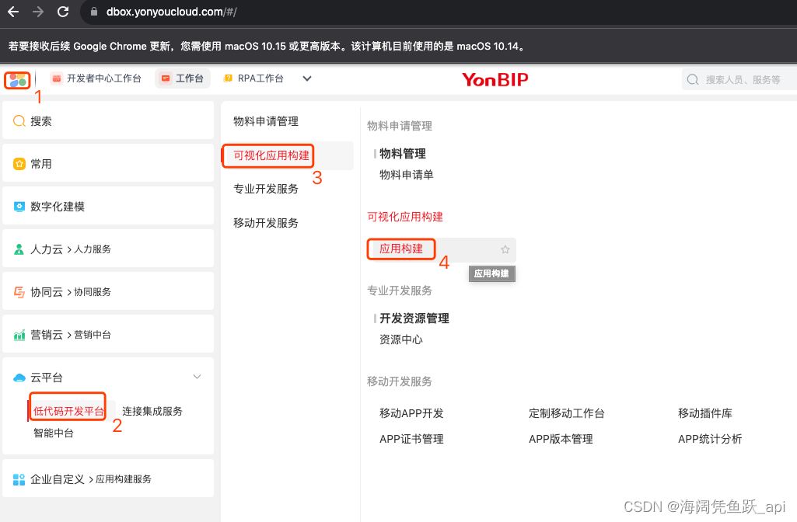Click the 协同云 orange icon

click(19, 292)
